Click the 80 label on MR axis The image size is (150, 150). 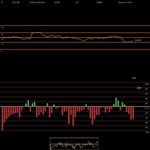146,89
